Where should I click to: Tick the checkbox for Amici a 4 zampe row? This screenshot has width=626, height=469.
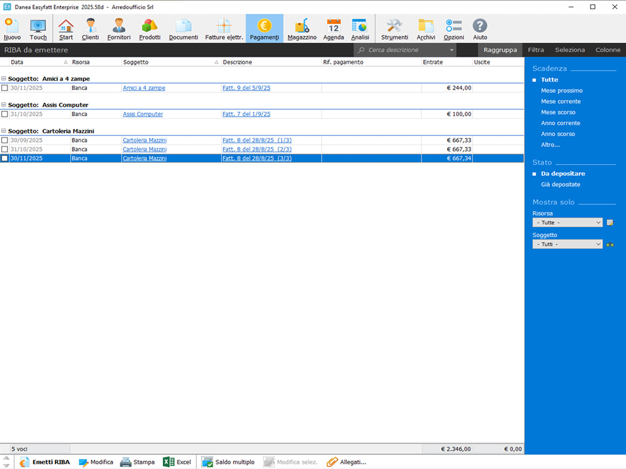point(5,88)
